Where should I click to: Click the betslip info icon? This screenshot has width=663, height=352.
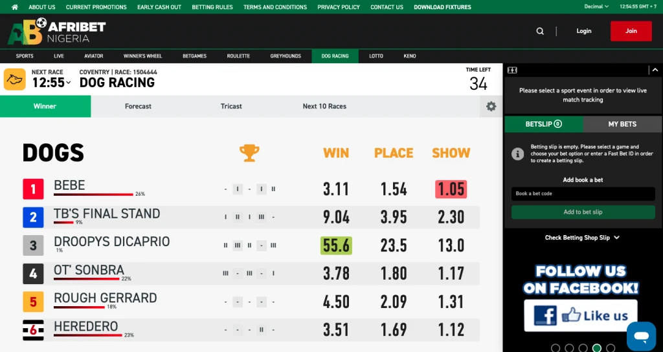pos(517,154)
